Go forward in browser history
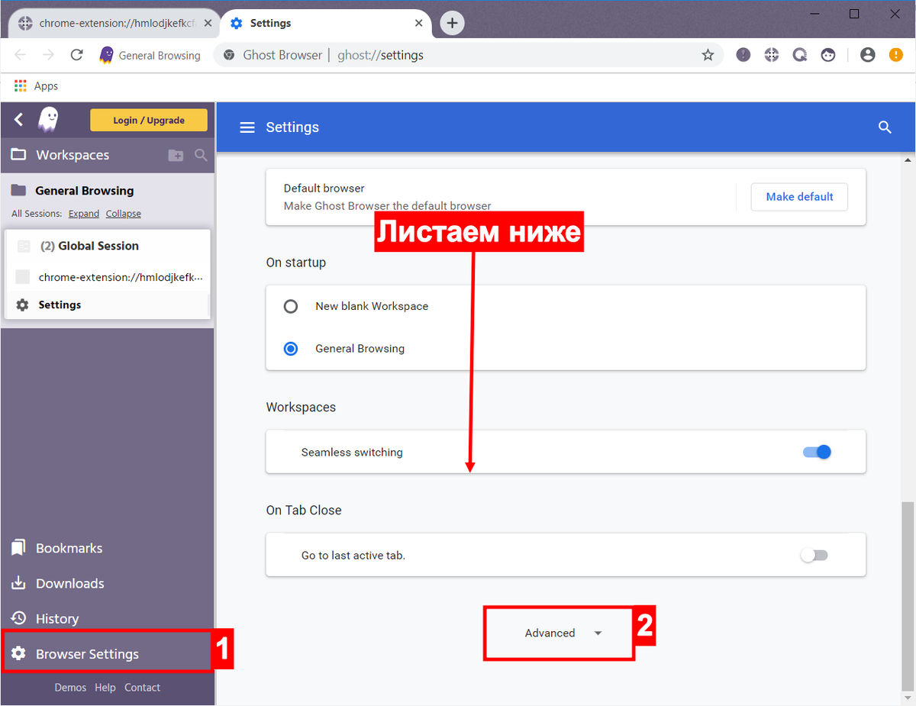This screenshot has width=916, height=706. 48,55
